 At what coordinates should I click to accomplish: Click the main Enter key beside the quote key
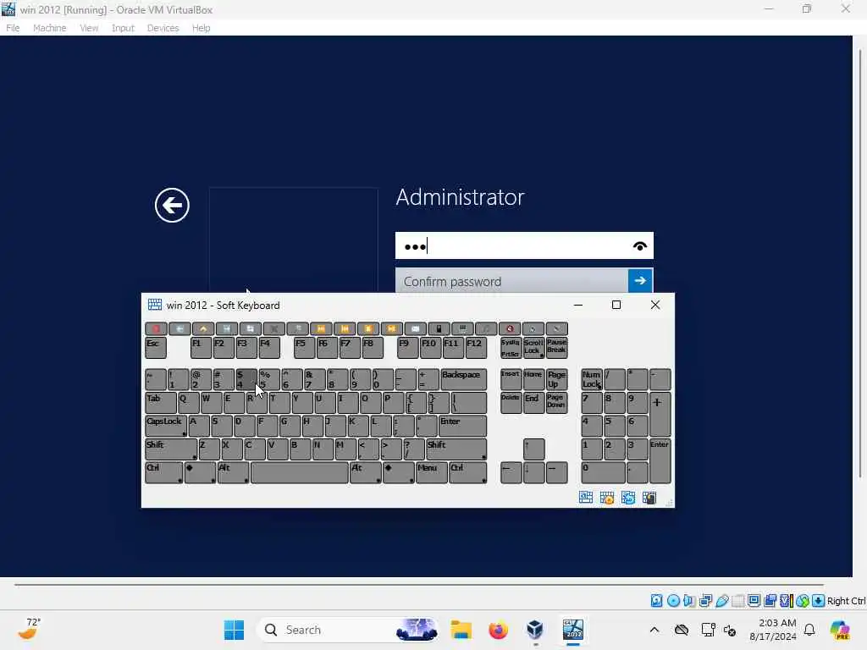(x=462, y=427)
